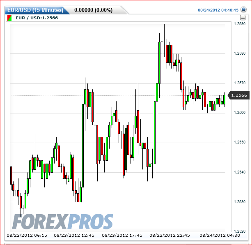This screenshot has width=252, height=245.
Task: Click the 1.2530 price axis label
Action: (x=240, y=202)
